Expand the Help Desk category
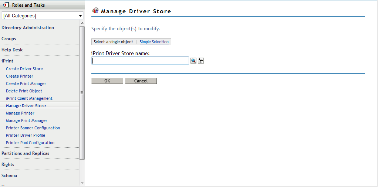The image size is (378, 187). click(x=12, y=50)
